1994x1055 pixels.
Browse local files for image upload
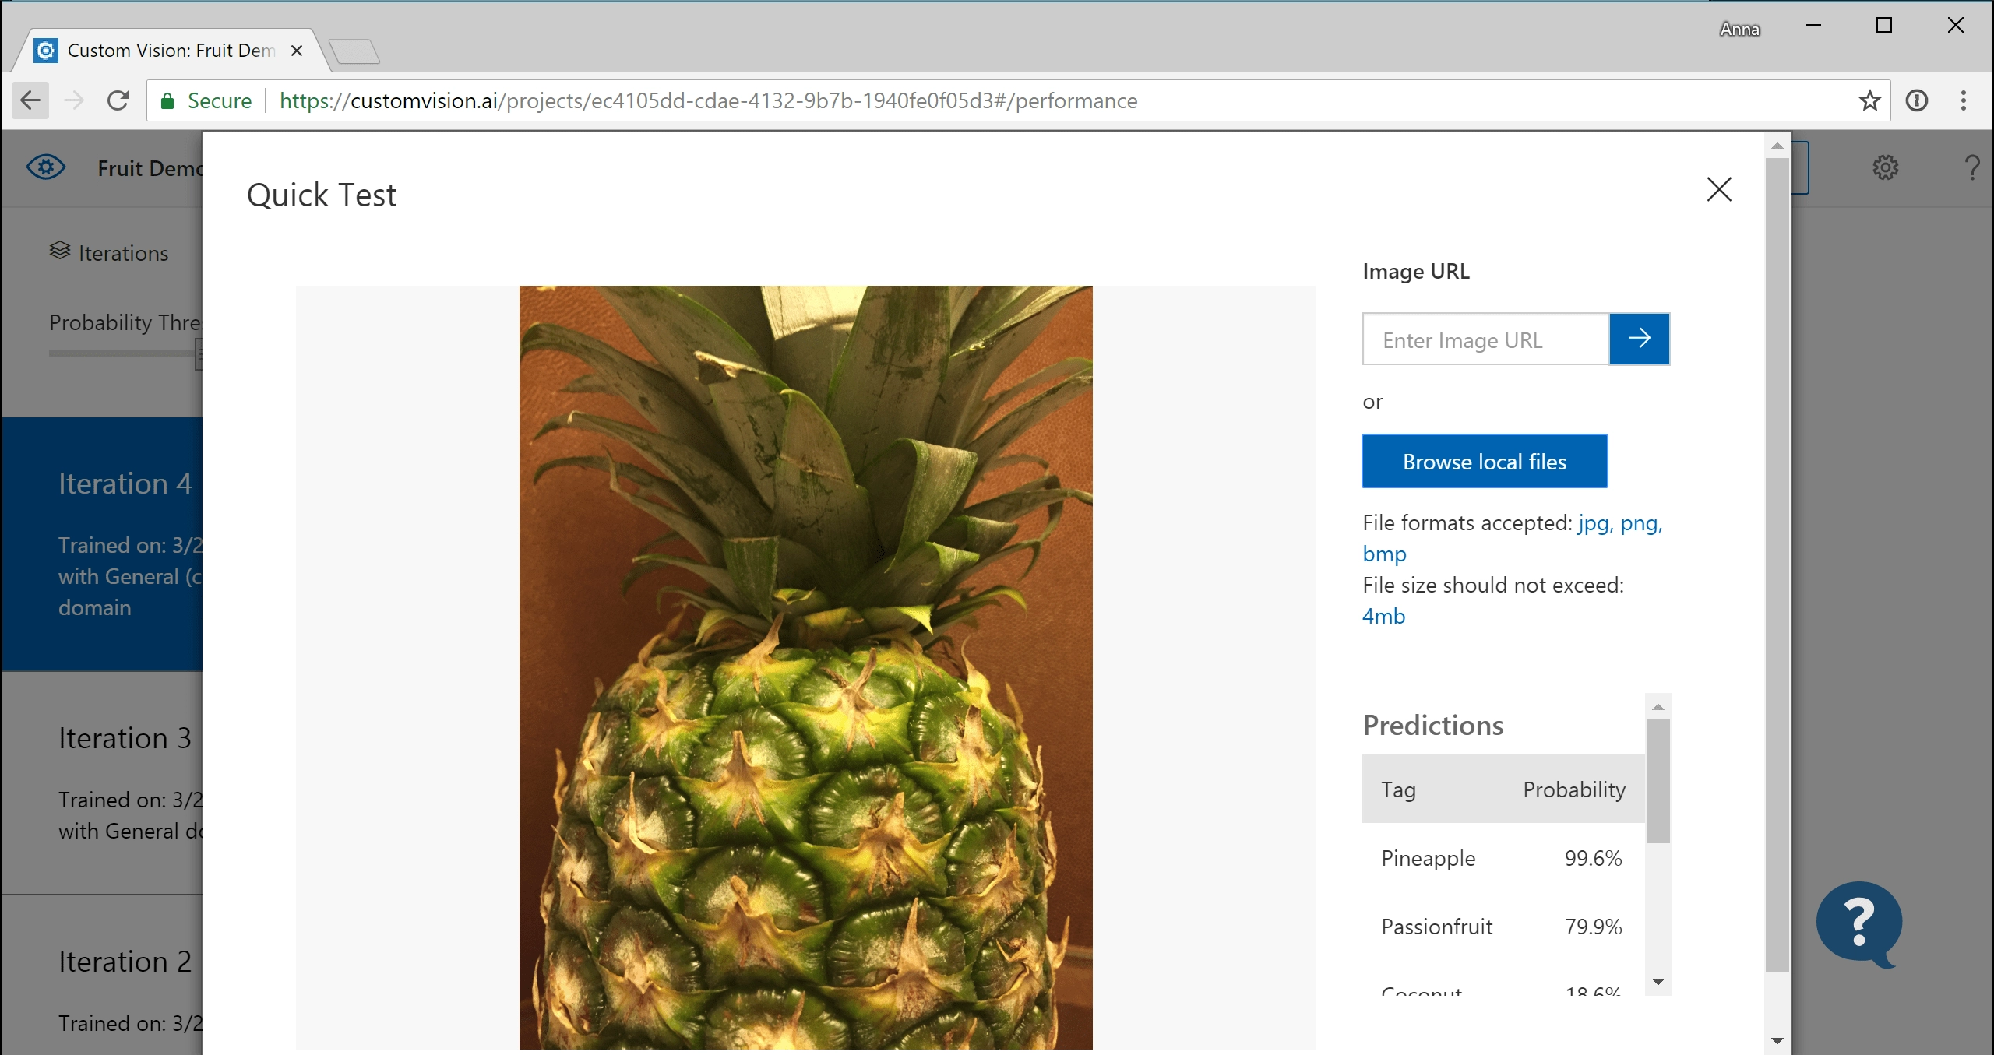[1485, 462]
